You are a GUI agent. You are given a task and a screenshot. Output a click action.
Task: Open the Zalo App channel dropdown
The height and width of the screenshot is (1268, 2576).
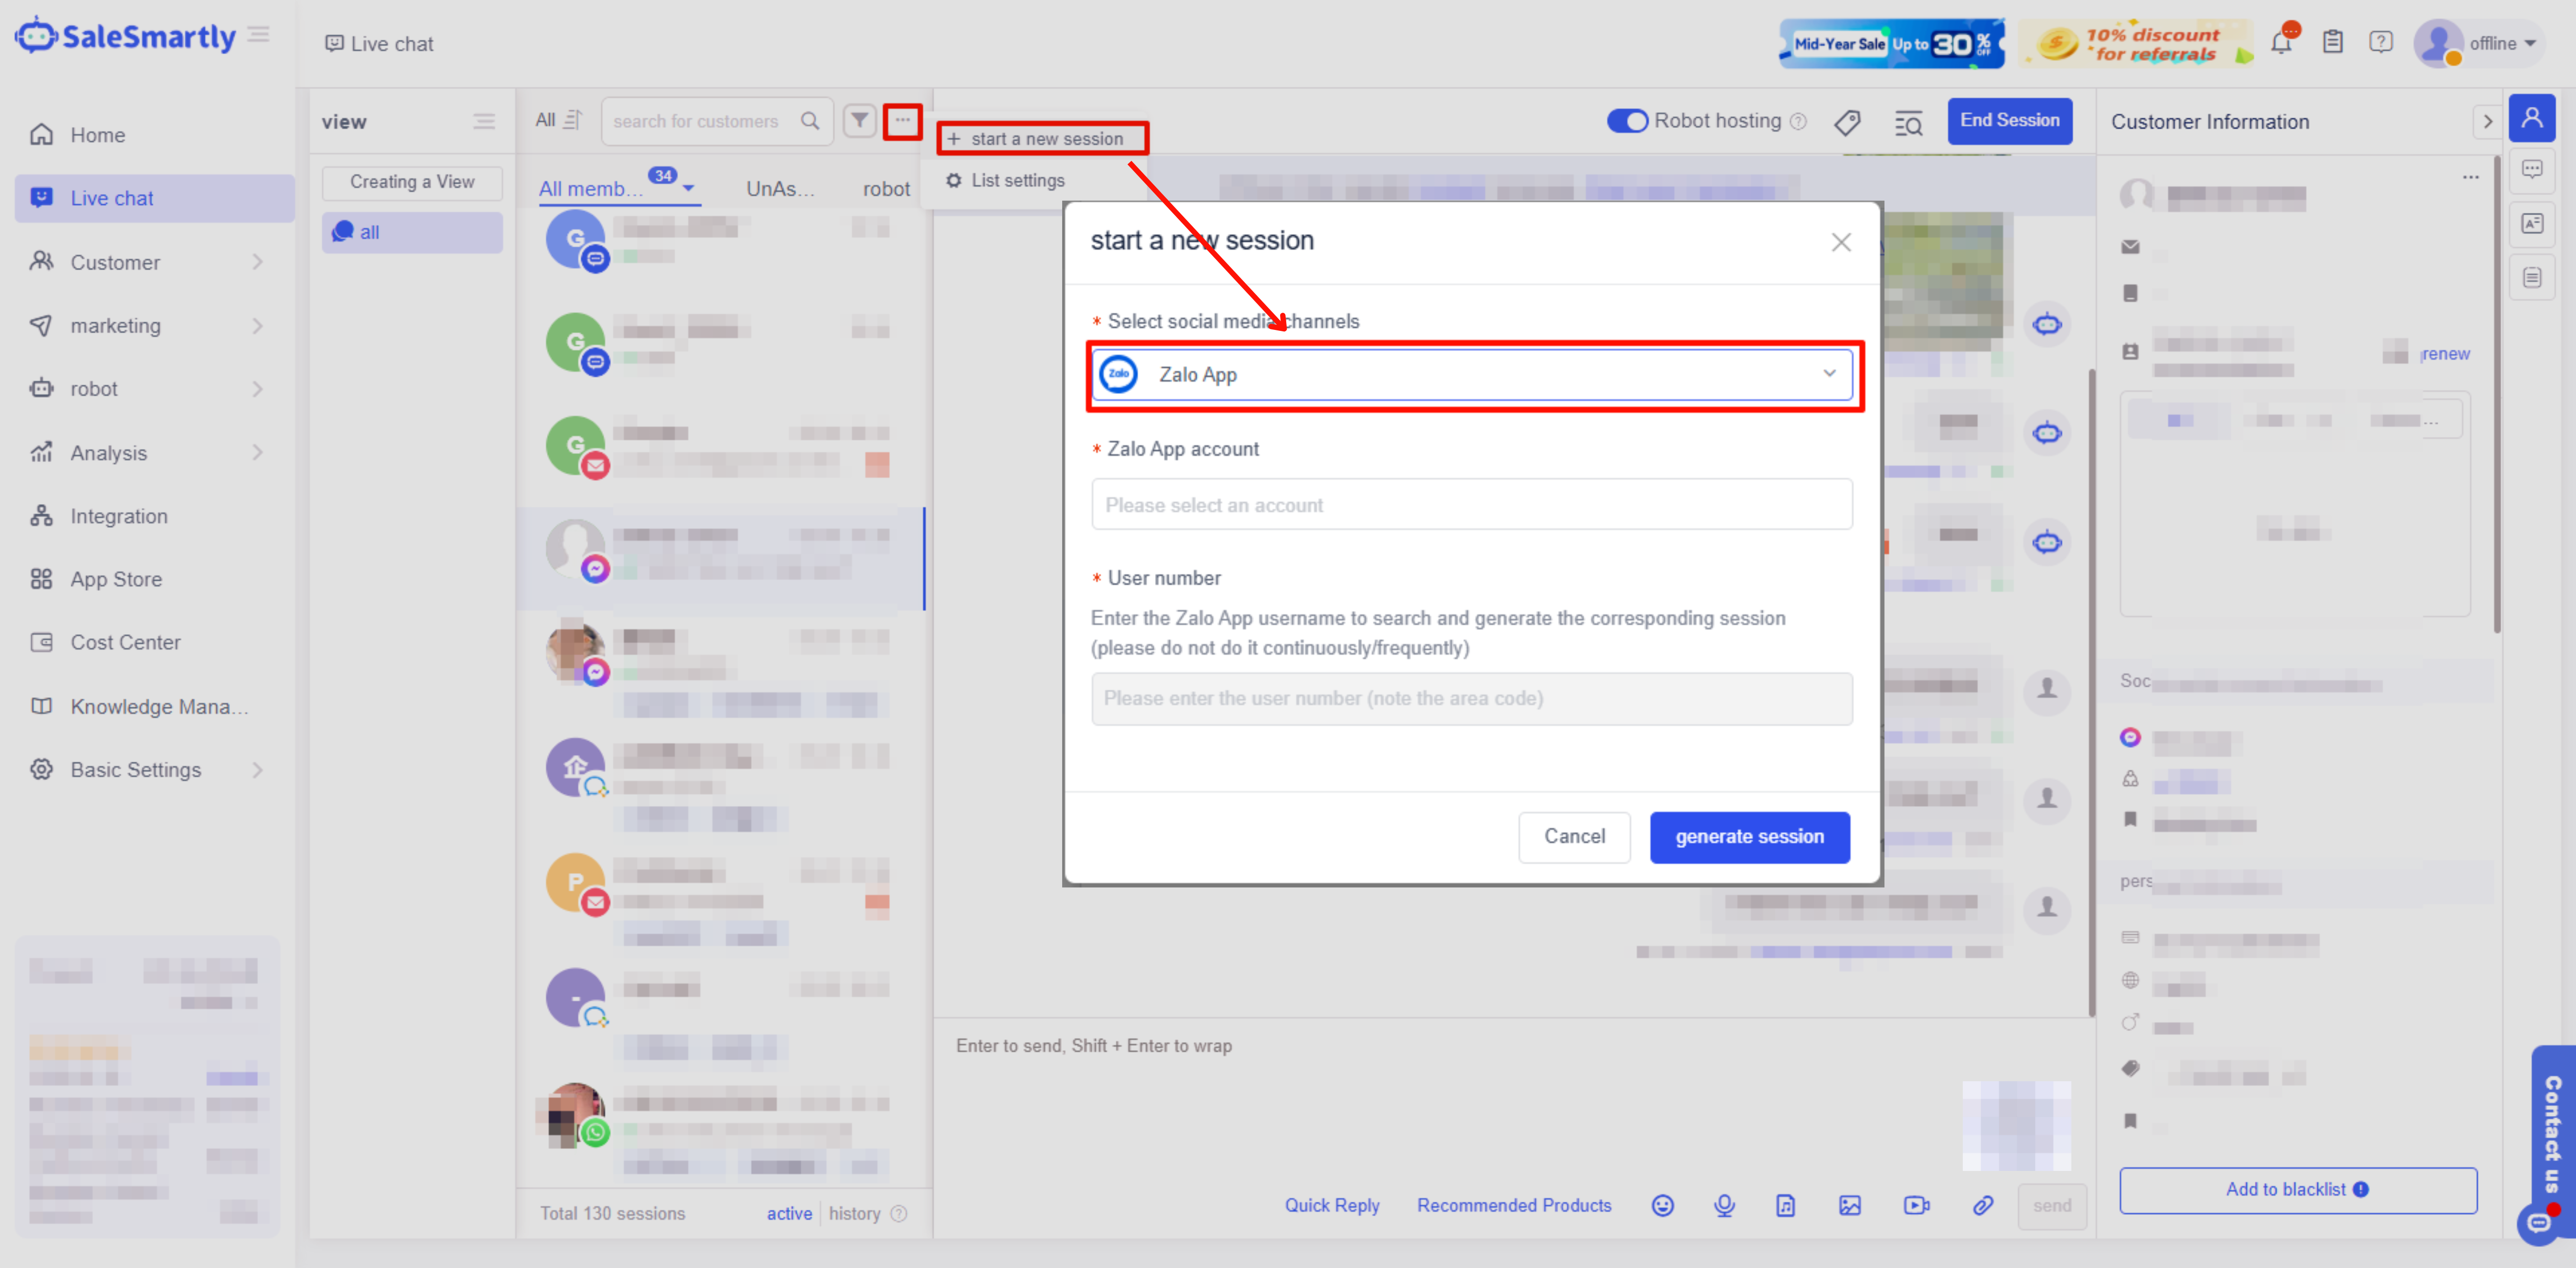1470,374
